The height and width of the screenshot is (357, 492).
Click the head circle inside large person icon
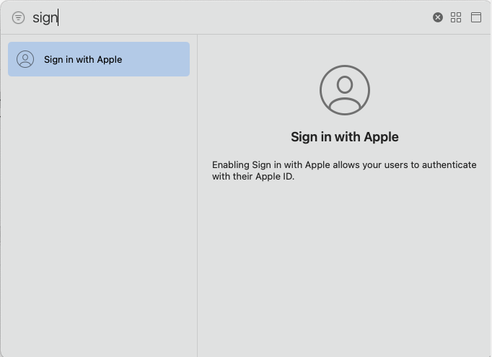click(x=345, y=84)
